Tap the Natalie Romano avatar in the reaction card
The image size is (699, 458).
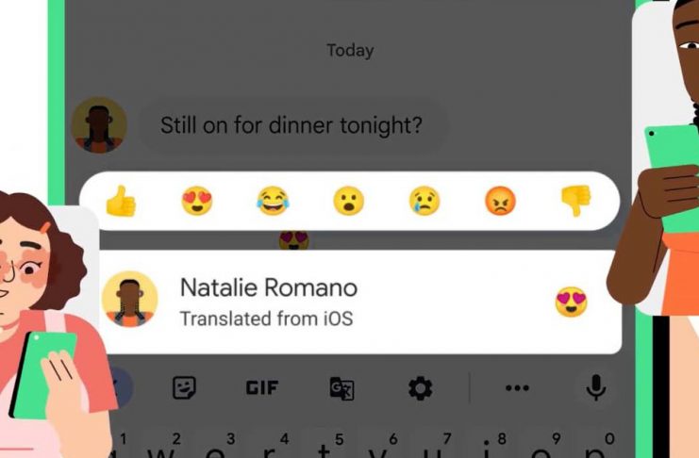(130, 299)
